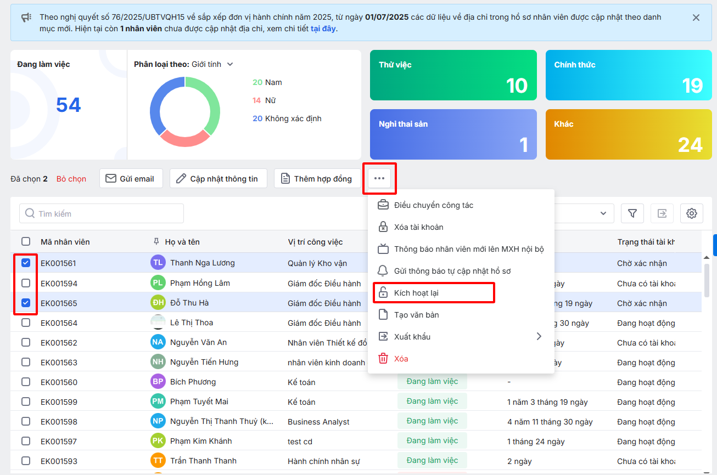
Task: Open the three-dots more actions button
Action: pyautogui.click(x=379, y=178)
